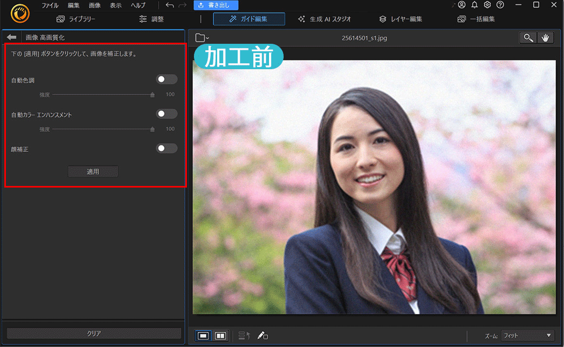Click the back arrow to exit 画像 高画質化
The image size is (564, 347).
11,37
